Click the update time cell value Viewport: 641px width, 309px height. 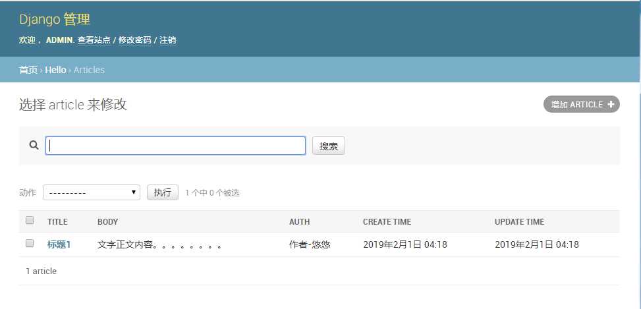point(537,245)
